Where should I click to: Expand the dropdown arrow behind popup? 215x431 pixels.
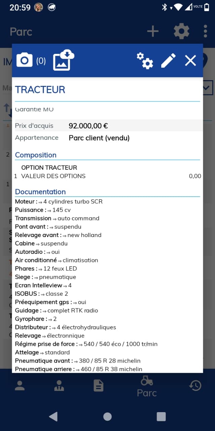coord(208,88)
